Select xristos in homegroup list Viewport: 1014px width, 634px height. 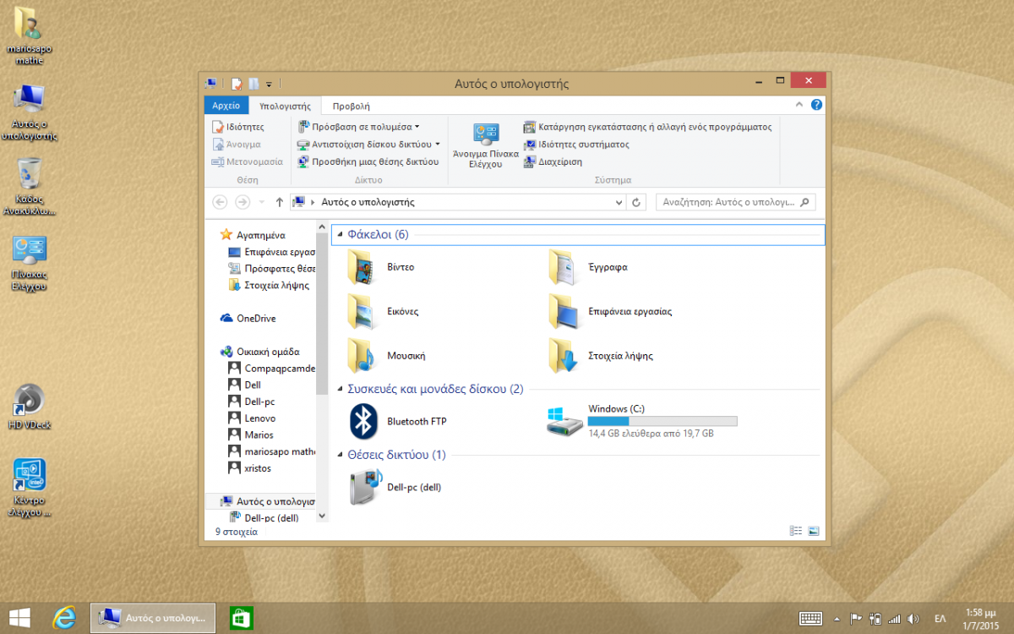click(x=258, y=468)
